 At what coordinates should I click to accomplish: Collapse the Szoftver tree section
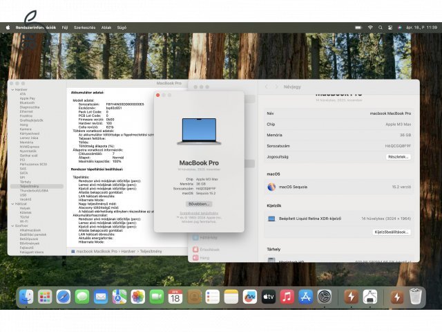click(12, 226)
